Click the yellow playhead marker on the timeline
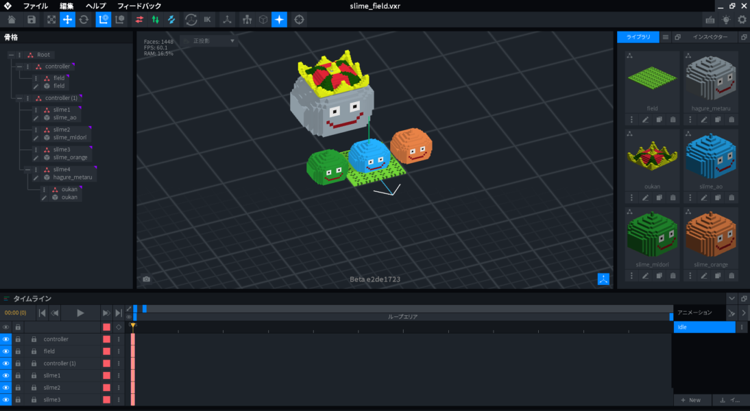The width and height of the screenshot is (750, 411). tap(133, 326)
